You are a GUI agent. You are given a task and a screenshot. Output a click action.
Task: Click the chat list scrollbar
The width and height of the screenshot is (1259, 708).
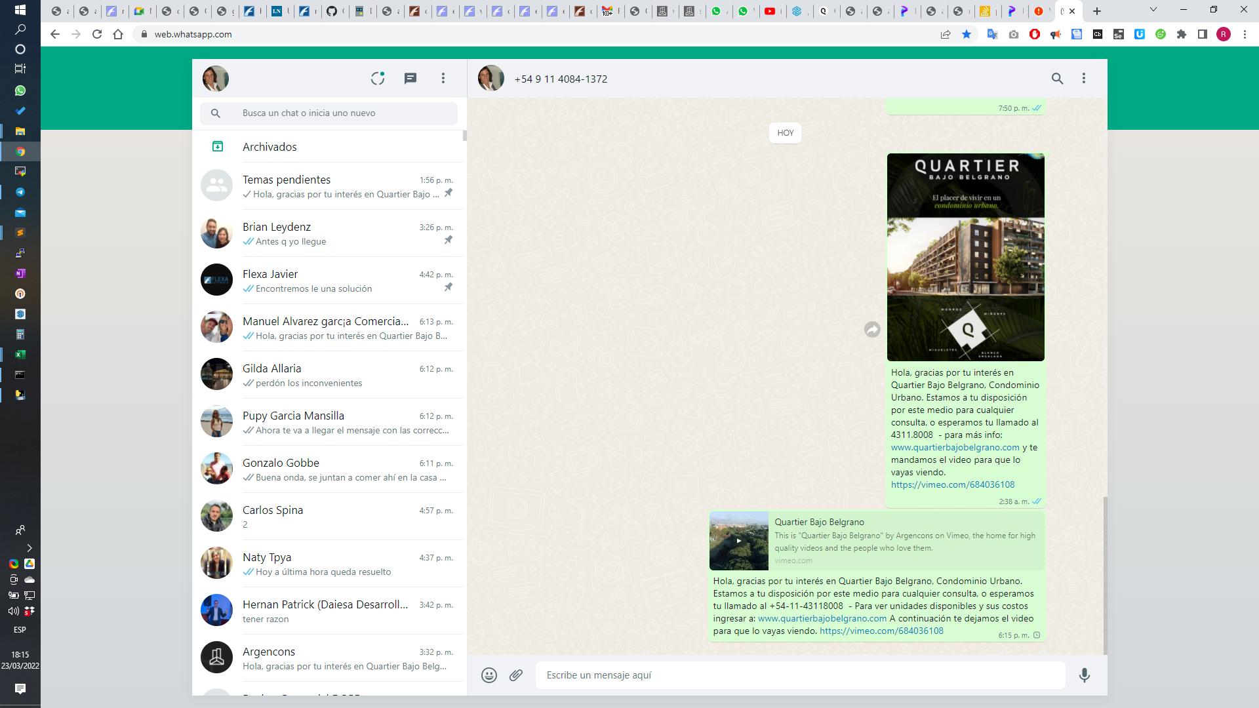465,136
